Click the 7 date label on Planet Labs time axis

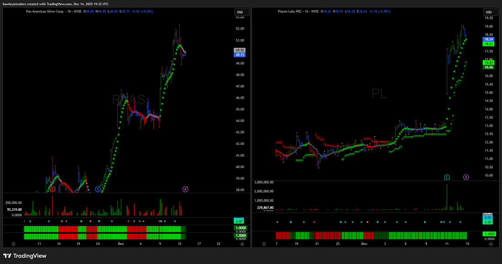tap(277, 244)
